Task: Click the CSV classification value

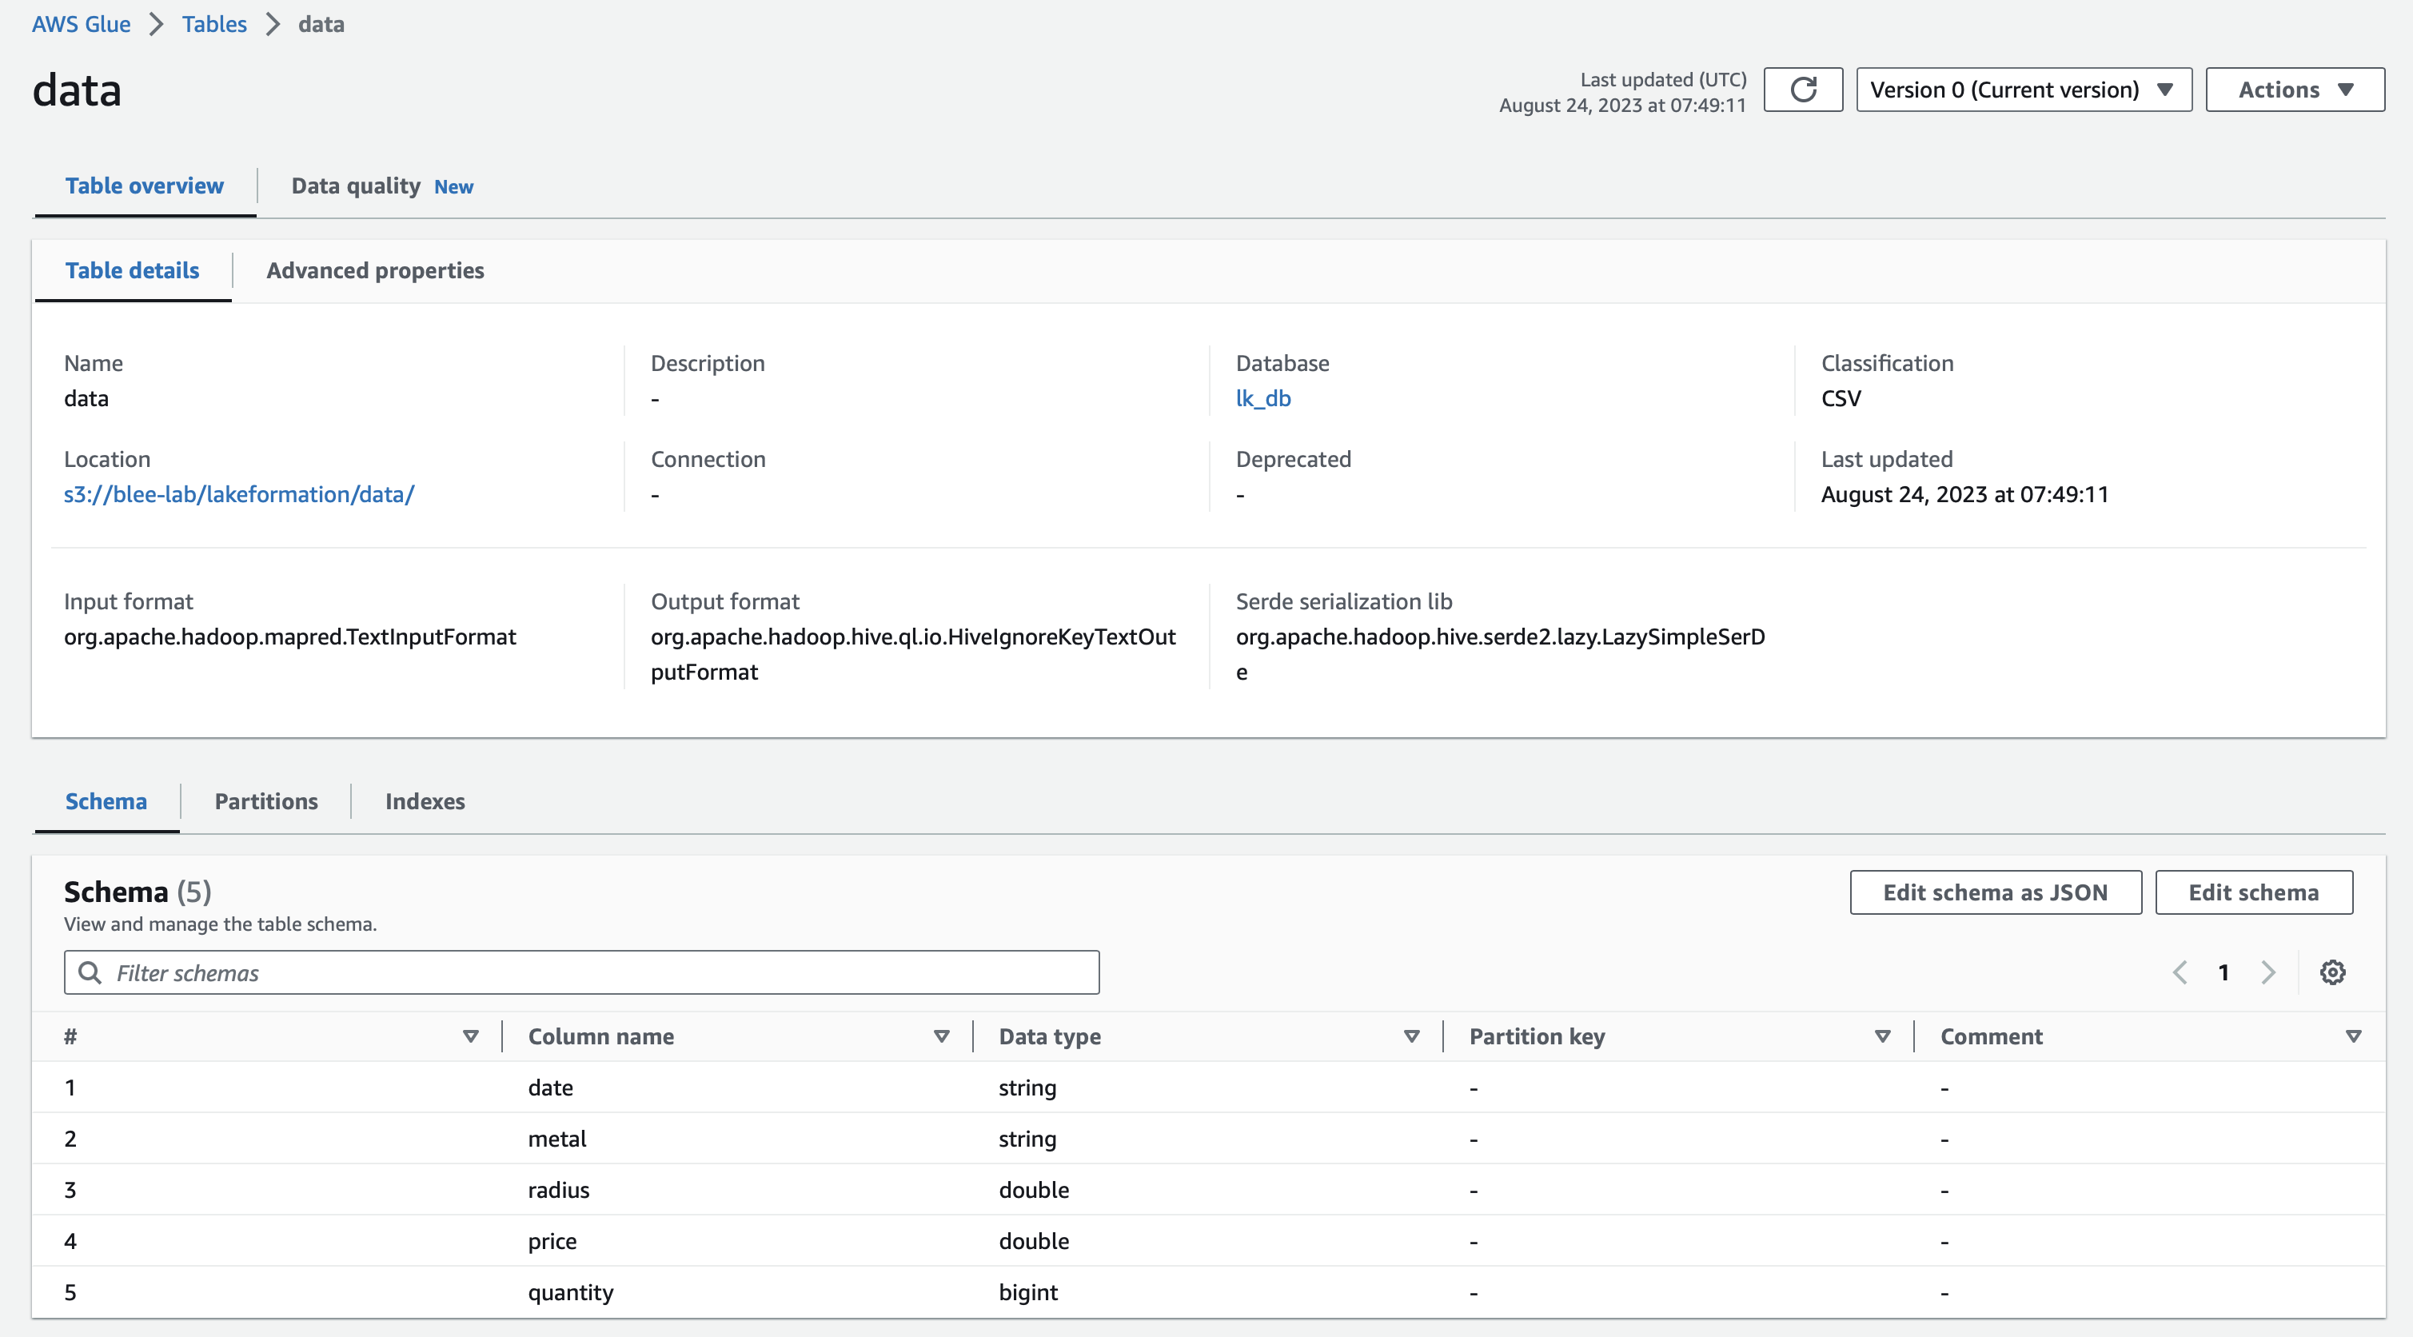Action: (x=1841, y=398)
